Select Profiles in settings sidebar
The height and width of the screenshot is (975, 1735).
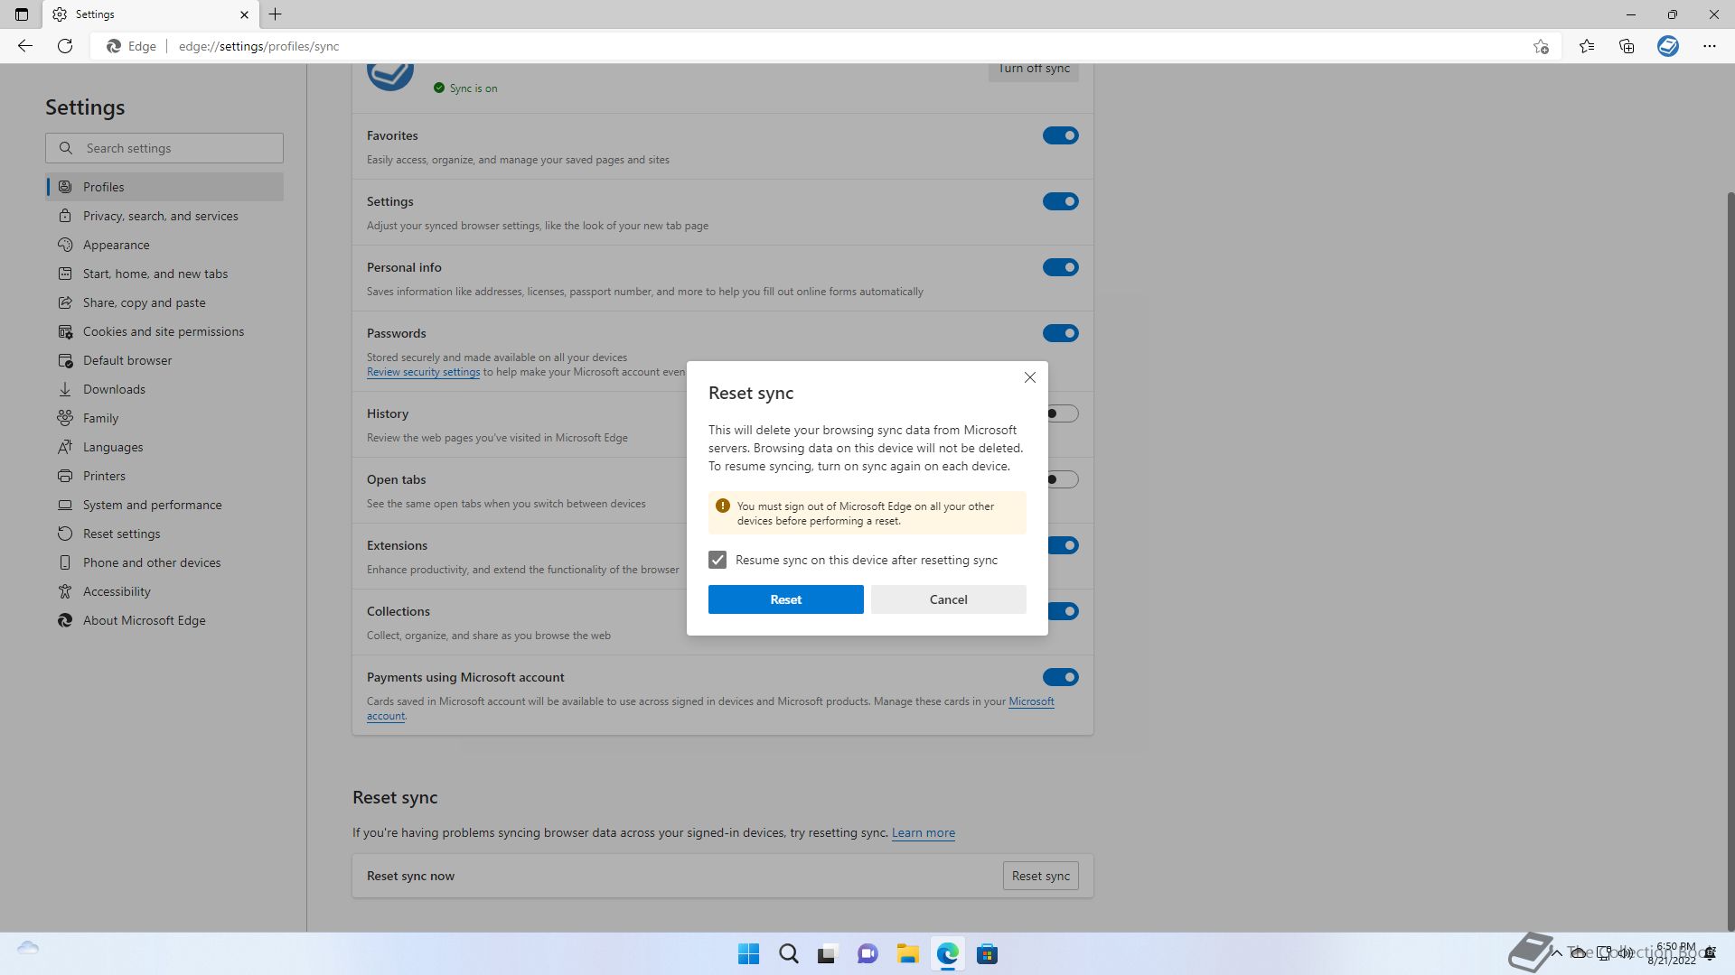click(x=164, y=187)
